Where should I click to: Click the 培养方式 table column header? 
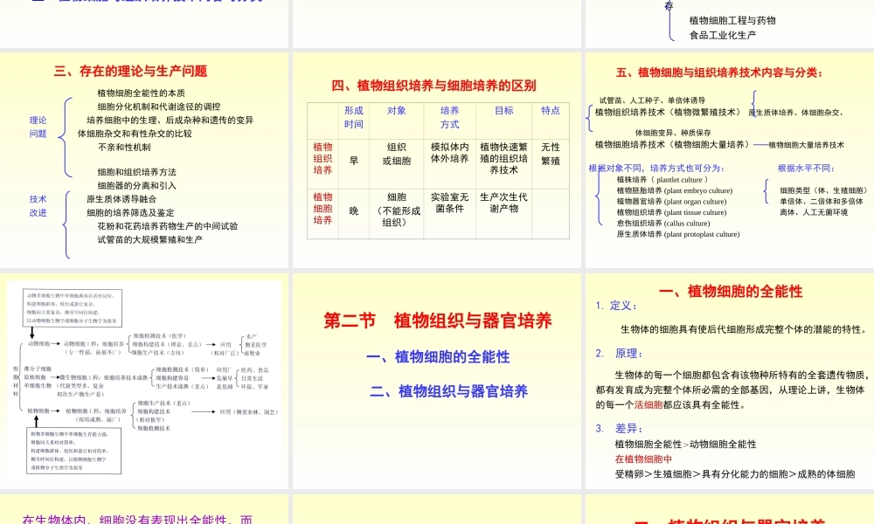(x=450, y=119)
